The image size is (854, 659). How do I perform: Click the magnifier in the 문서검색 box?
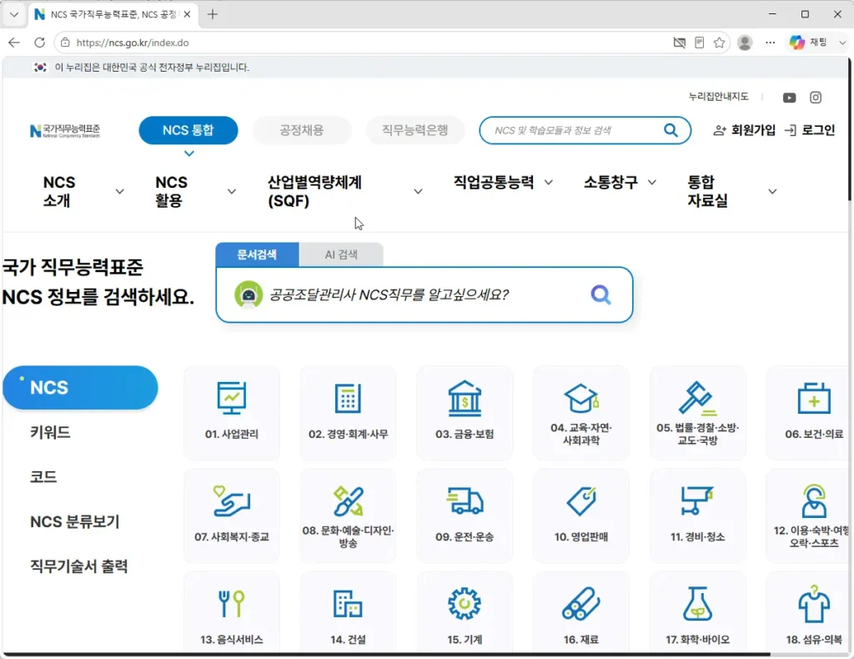click(x=600, y=294)
